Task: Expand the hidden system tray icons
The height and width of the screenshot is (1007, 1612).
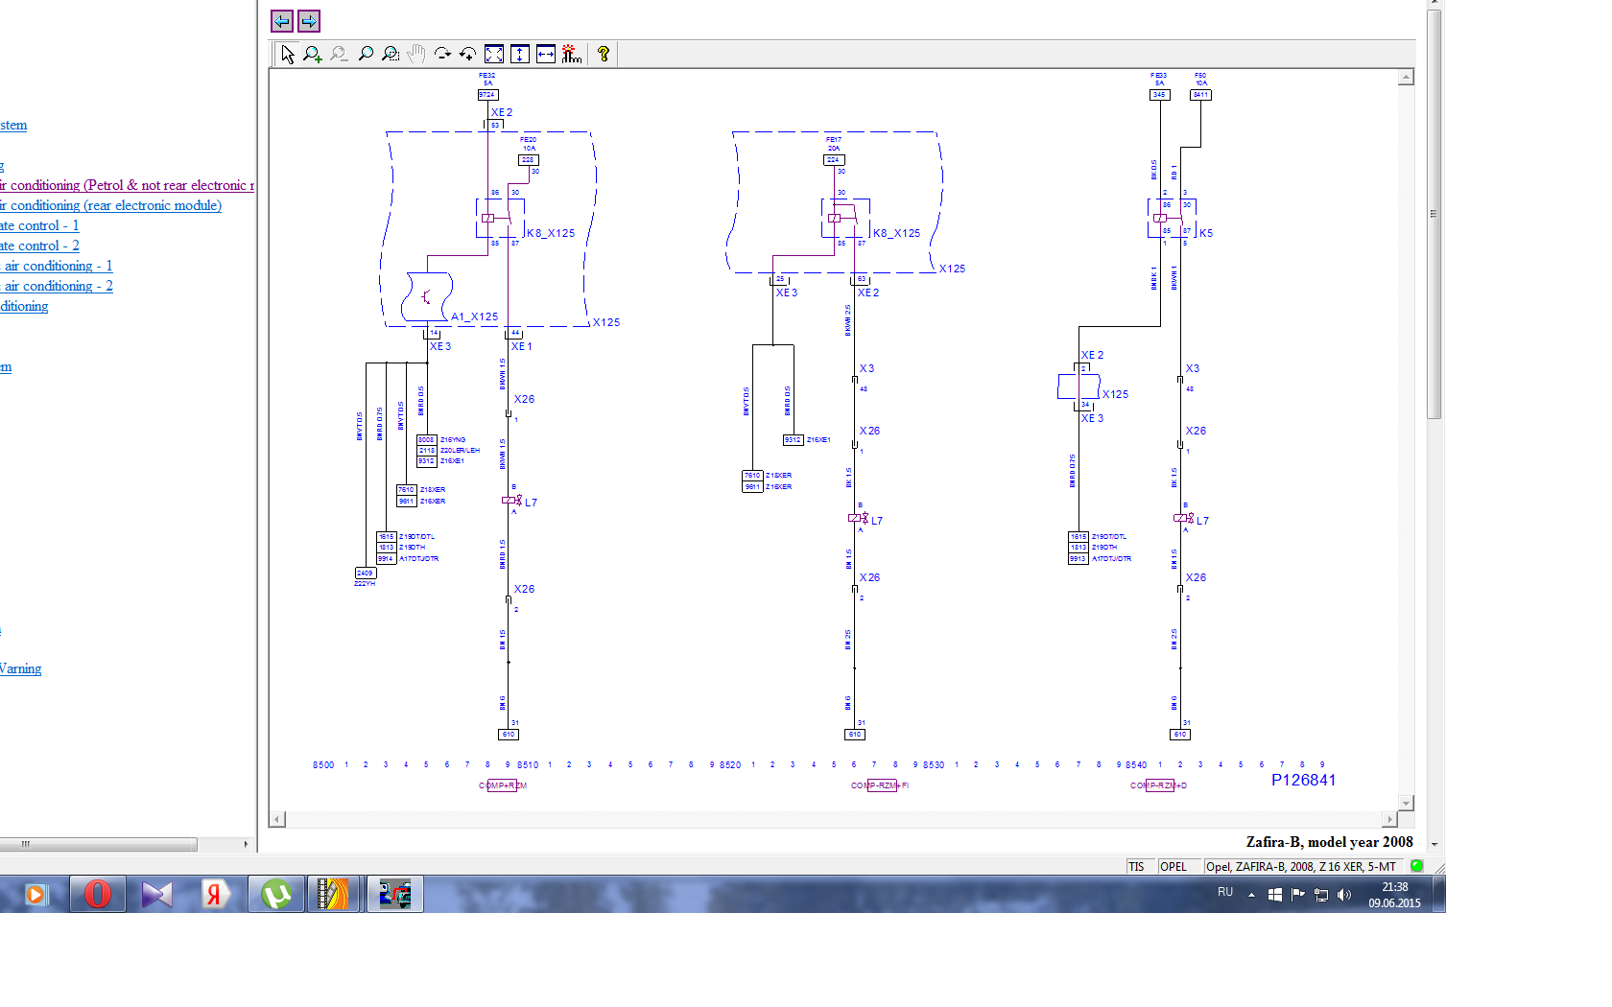Action: click(1251, 895)
